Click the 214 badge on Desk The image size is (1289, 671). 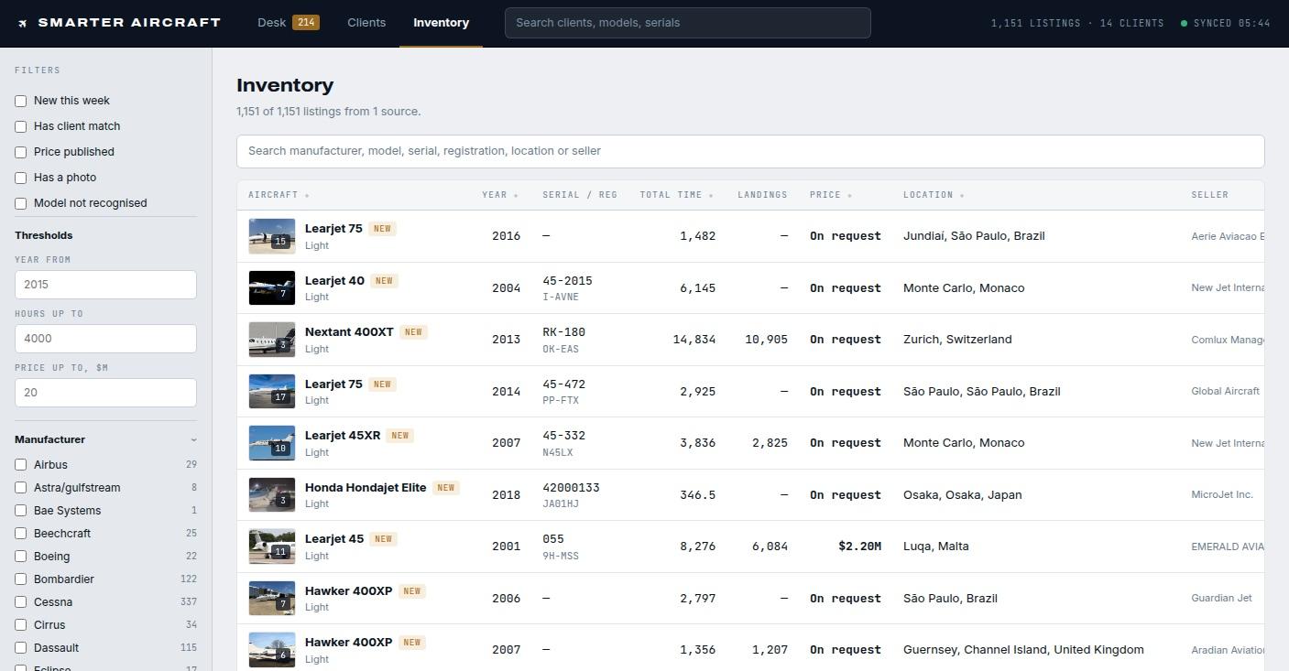tap(306, 22)
